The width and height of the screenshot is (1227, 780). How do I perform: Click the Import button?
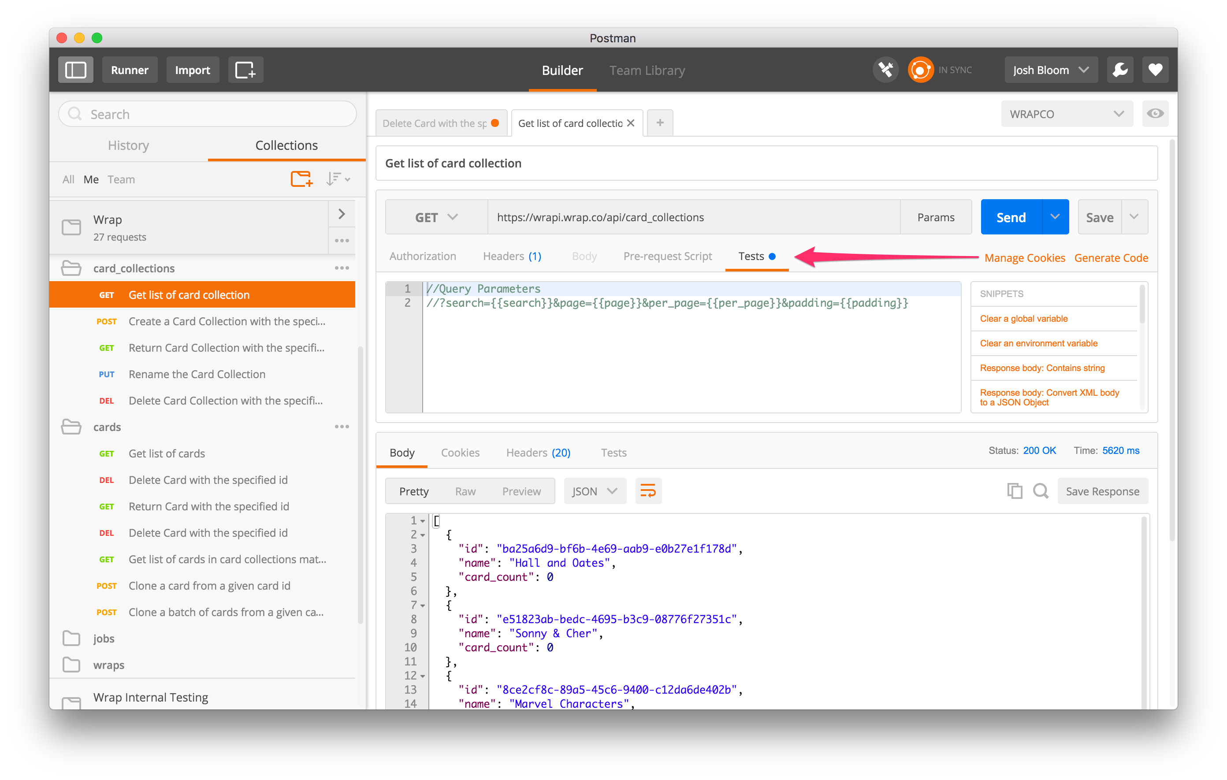pyautogui.click(x=192, y=70)
